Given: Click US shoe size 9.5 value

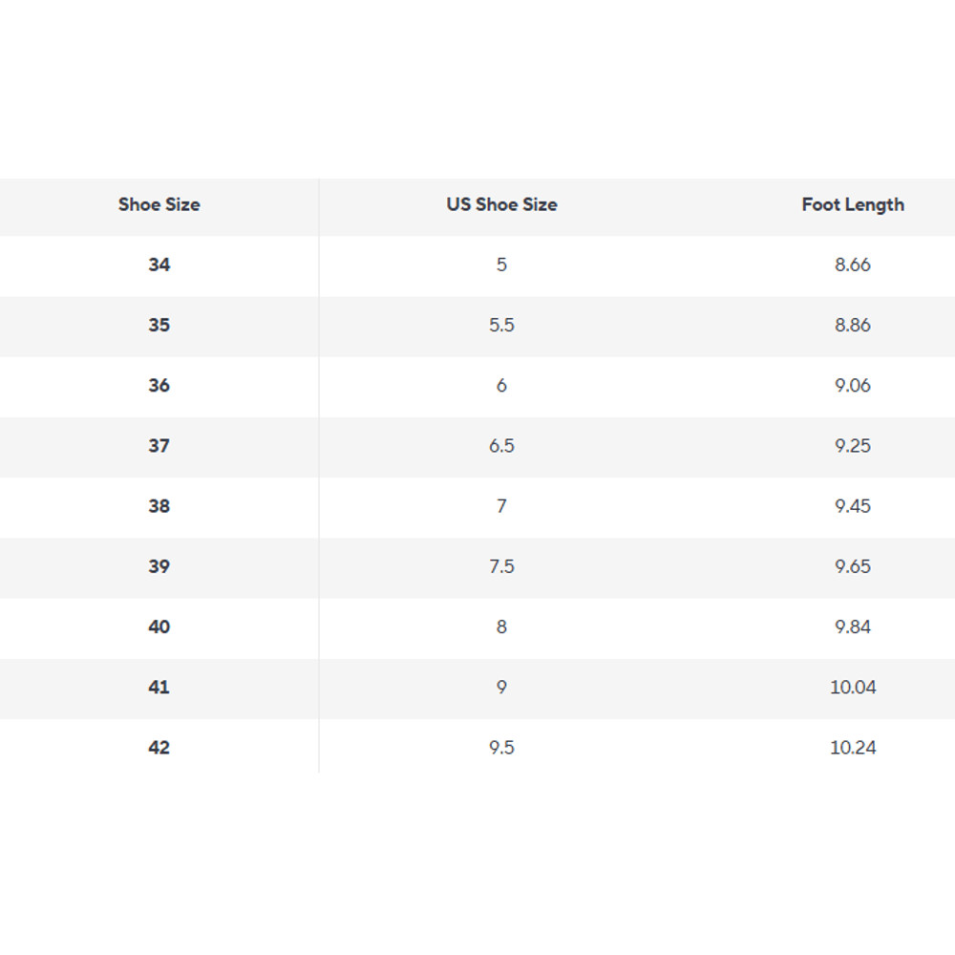Looking at the screenshot, I should (501, 748).
